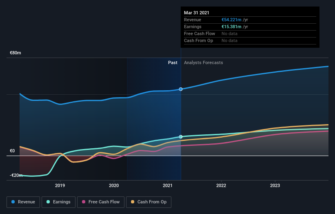Click the €0 y-axis label
The image size is (335, 214).
12,151
